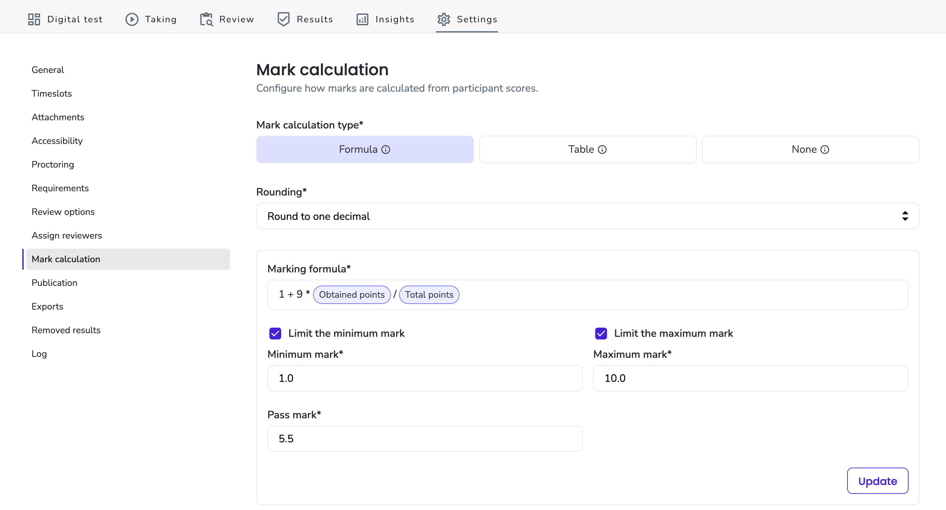The image size is (946, 510).
Task: Select Table mark calculation type
Action: point(588,150)
